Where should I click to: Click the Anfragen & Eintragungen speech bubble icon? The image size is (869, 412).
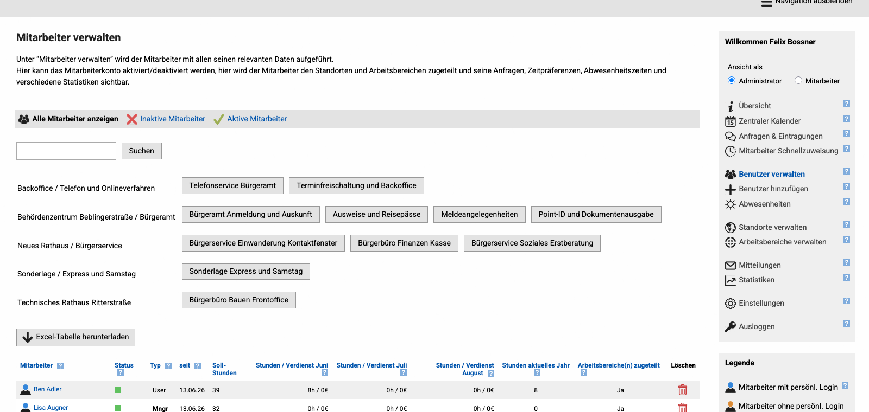coord(731,137)
